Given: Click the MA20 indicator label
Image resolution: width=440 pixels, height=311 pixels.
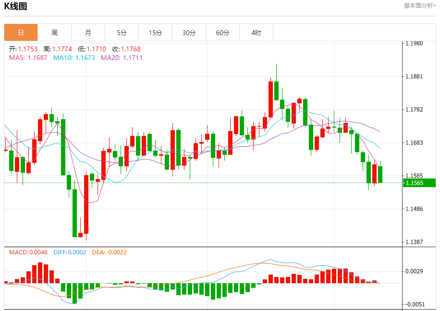Looking at the screenshot, I should [122, 58].
